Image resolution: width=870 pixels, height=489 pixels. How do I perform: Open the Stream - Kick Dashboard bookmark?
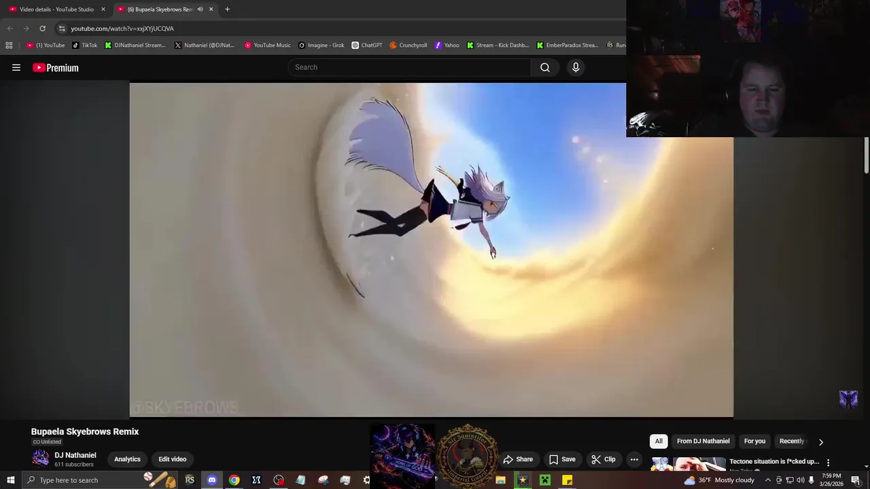498,46
